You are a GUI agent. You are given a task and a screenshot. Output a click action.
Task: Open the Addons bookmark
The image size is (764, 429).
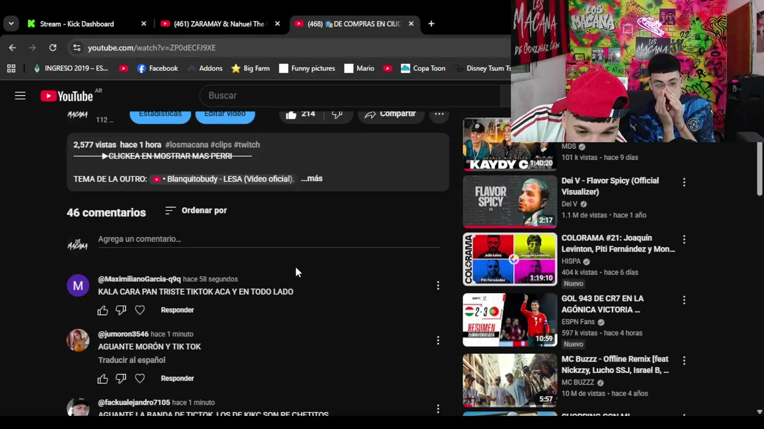pos(204,69)
